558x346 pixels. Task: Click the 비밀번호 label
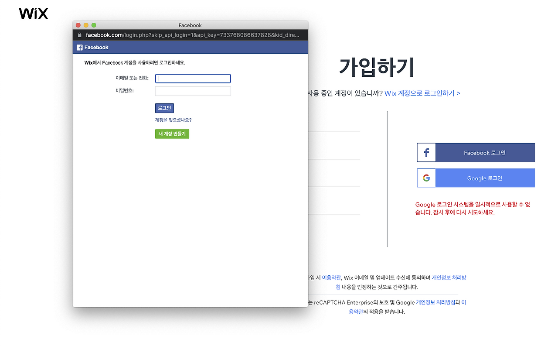[124, 91]
